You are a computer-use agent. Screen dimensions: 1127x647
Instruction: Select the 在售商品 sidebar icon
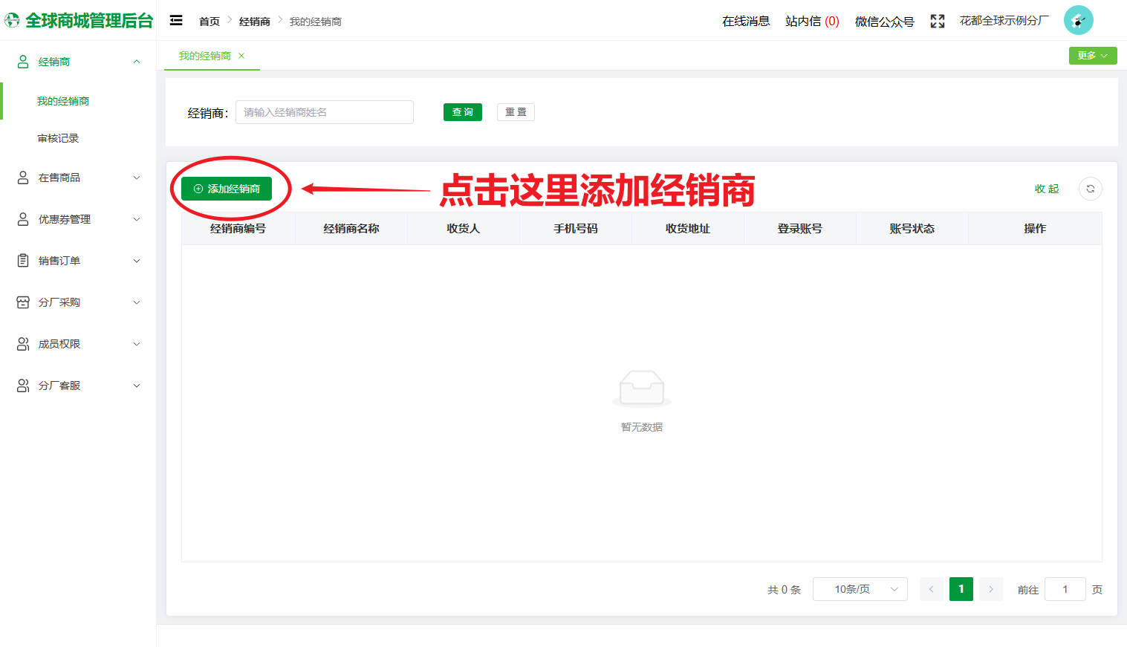[22, 178]
